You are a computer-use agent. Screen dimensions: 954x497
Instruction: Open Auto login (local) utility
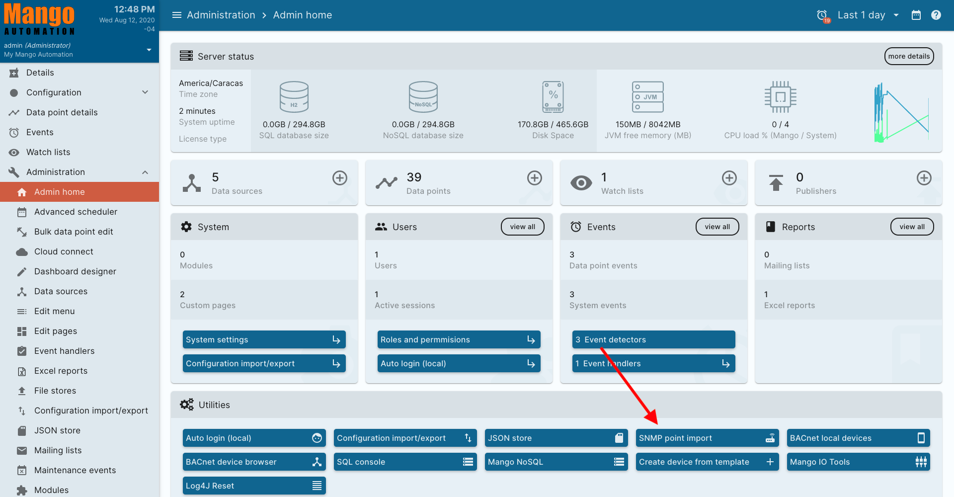254,438
